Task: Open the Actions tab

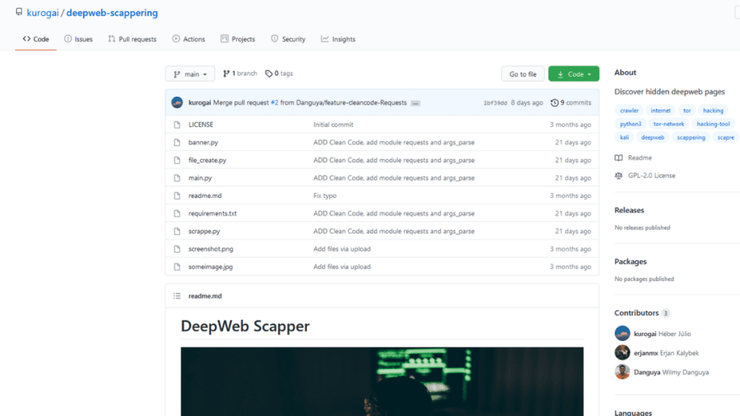Action: point(189,39)
